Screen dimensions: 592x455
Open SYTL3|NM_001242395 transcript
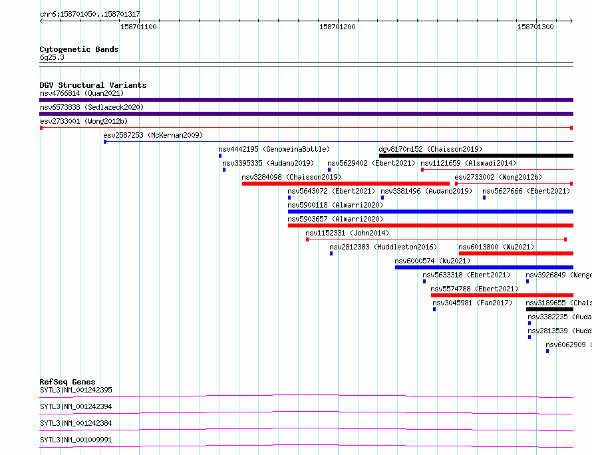[x=76, y=390]
